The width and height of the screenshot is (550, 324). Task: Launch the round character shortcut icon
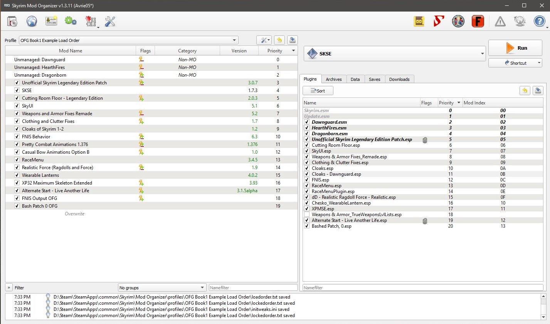[458, 21]
